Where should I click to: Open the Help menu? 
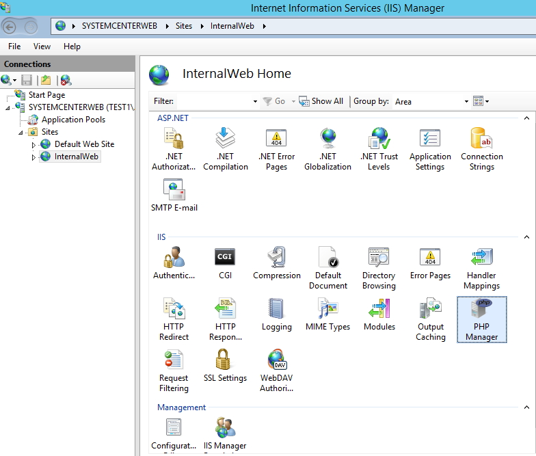tap(72, 46)
